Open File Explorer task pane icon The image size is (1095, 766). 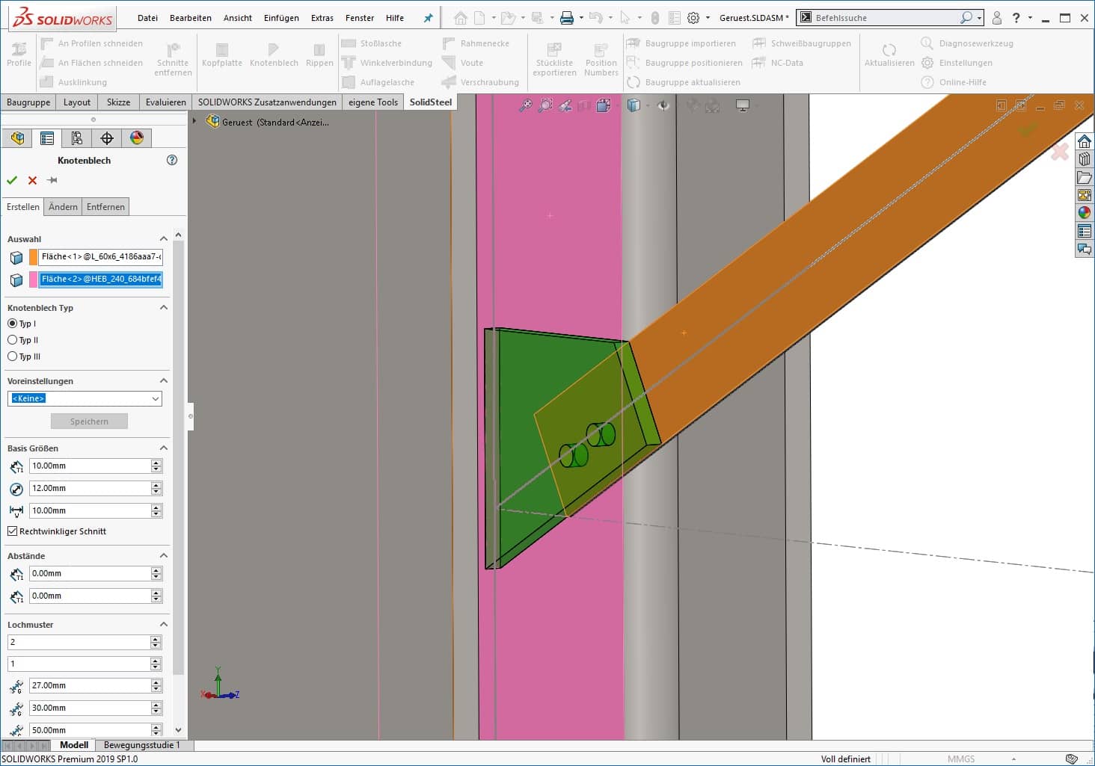click(1085, 177)
